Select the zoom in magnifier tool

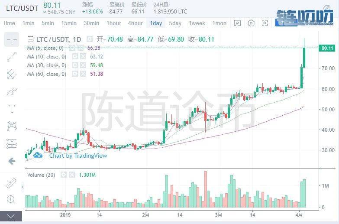click(11, 199)
